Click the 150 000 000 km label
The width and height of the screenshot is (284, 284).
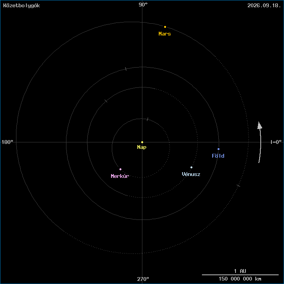(240, 279)
